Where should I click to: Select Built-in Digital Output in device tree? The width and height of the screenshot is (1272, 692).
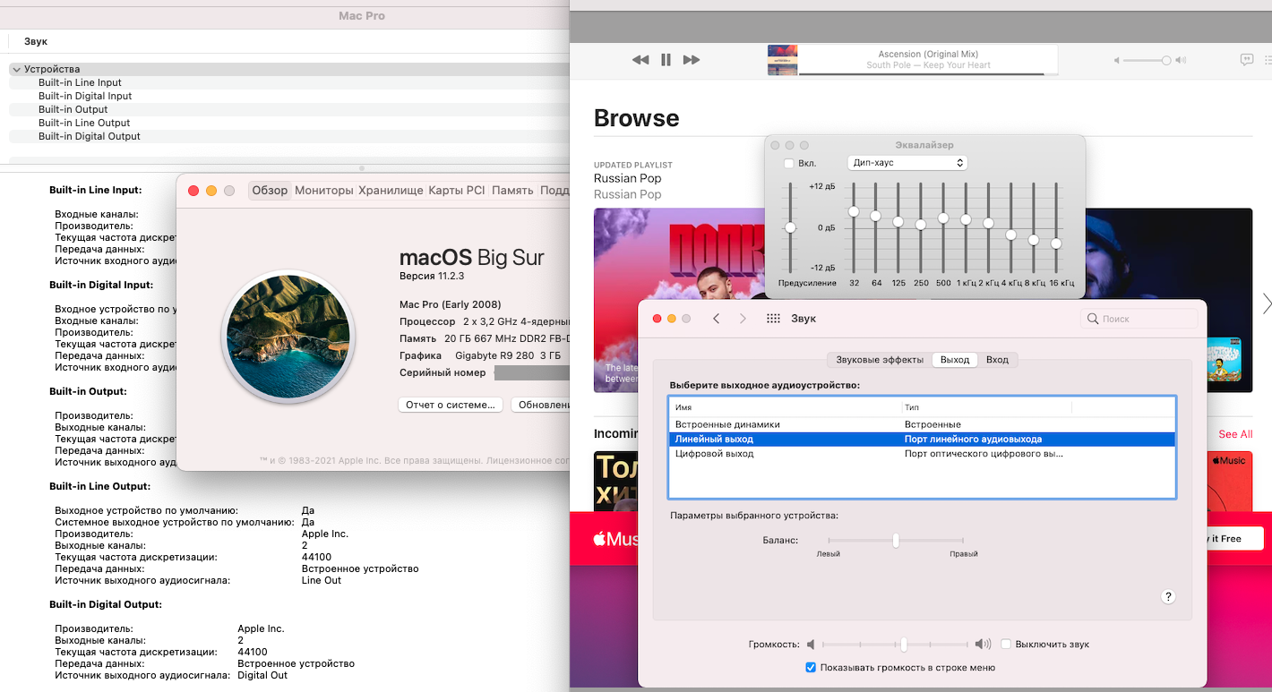[x=90, y=136]
